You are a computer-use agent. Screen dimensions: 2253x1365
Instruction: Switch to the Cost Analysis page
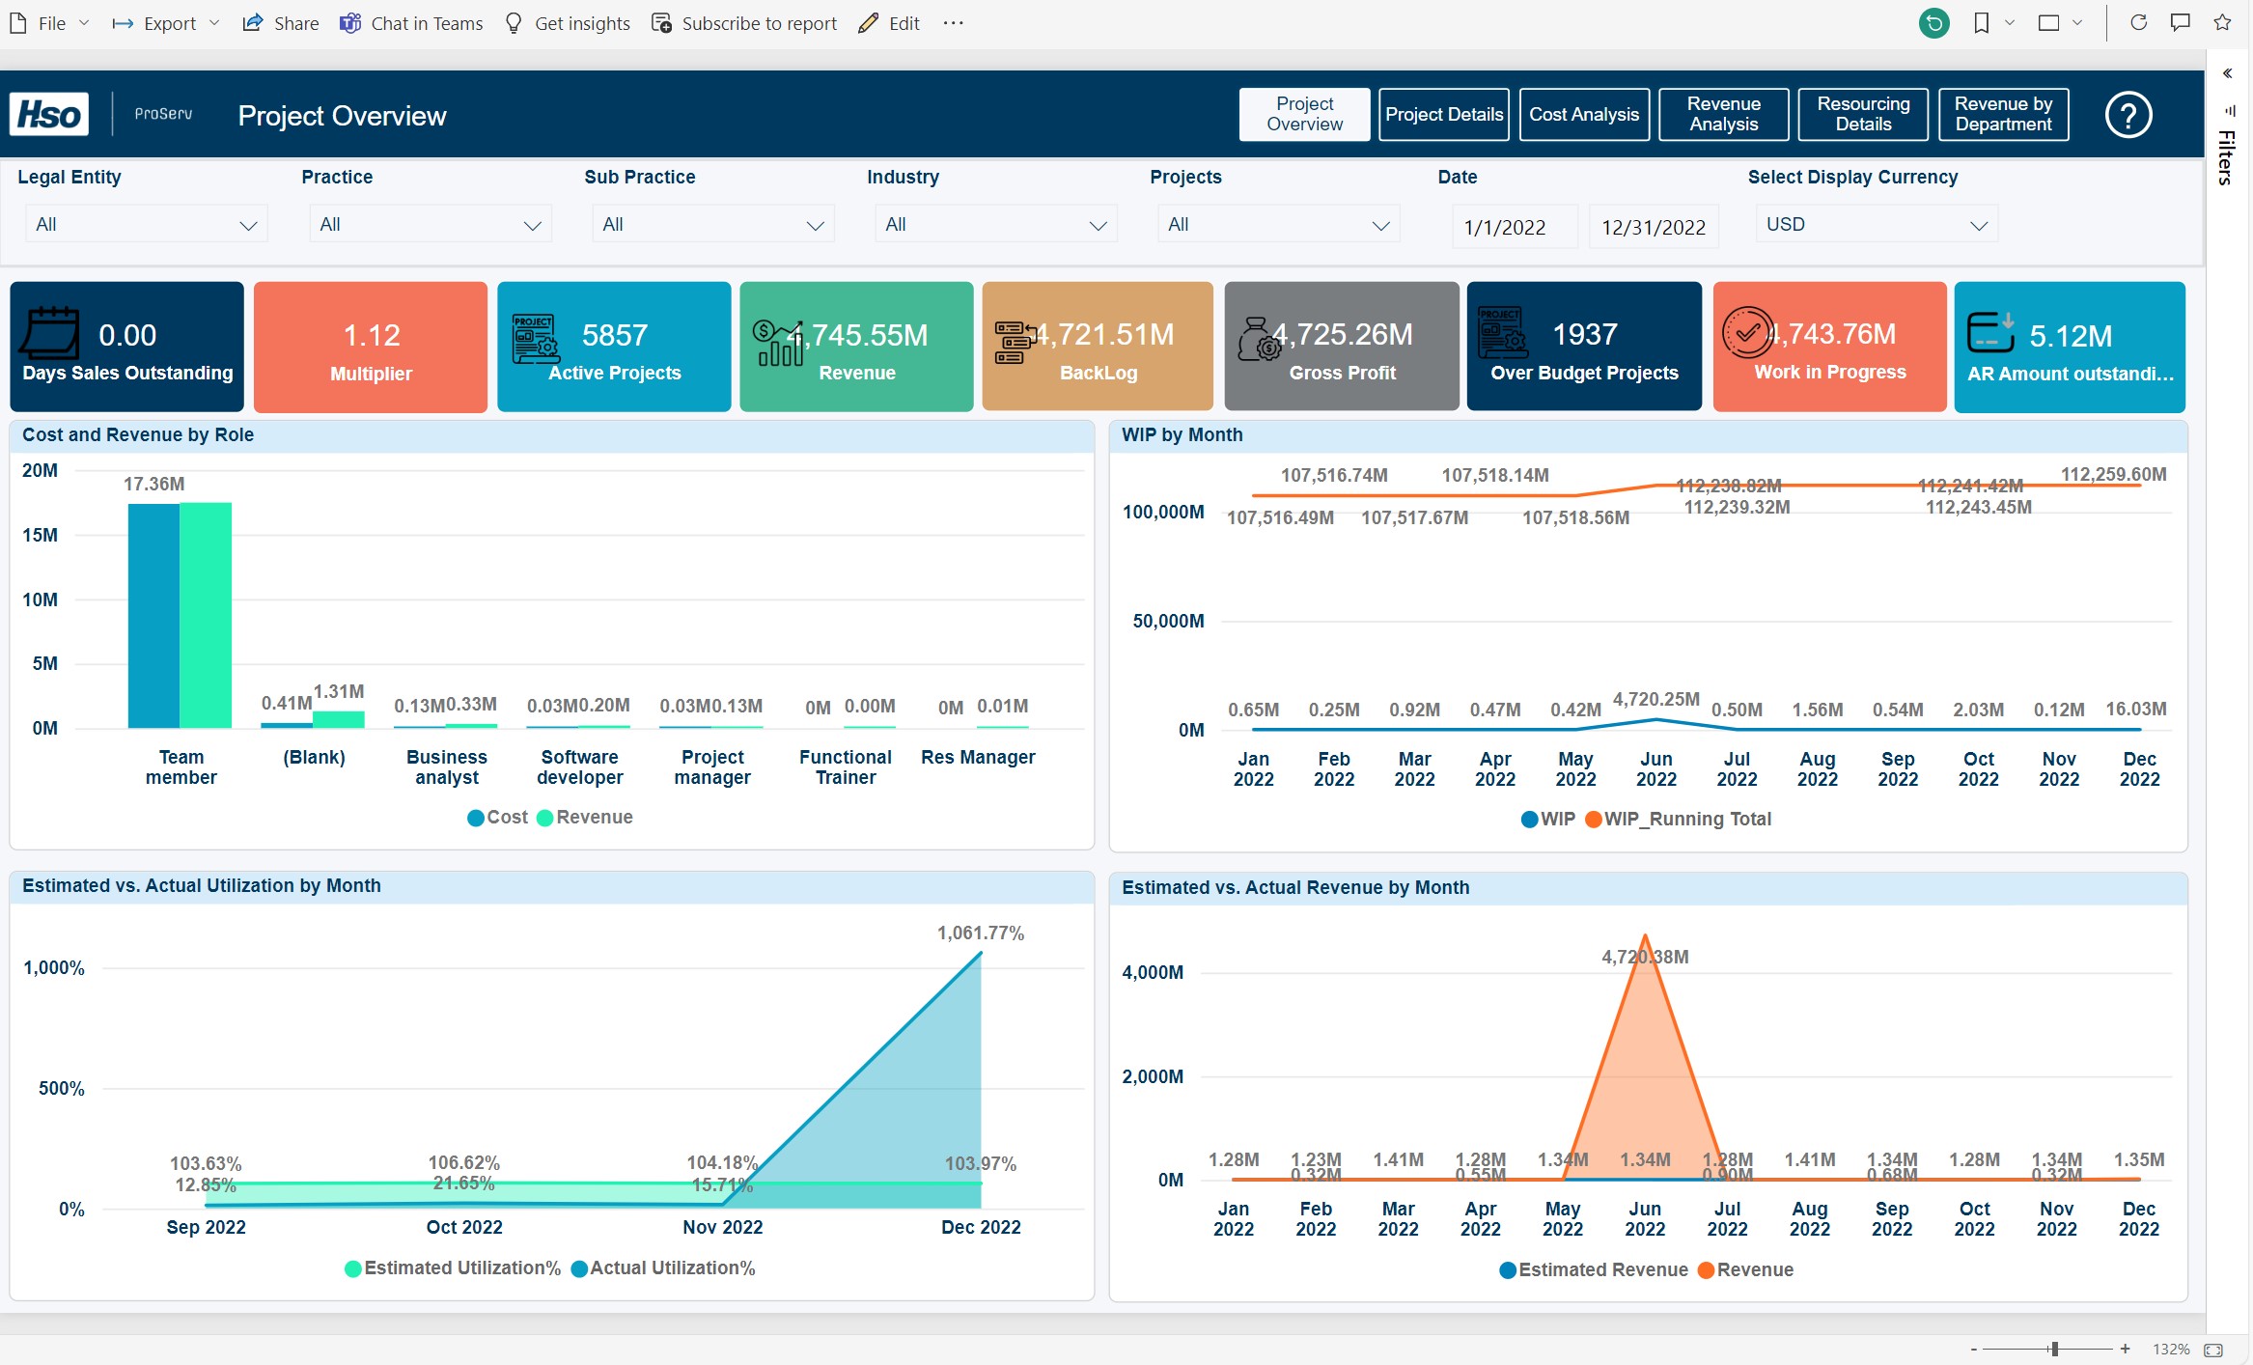1583,115
